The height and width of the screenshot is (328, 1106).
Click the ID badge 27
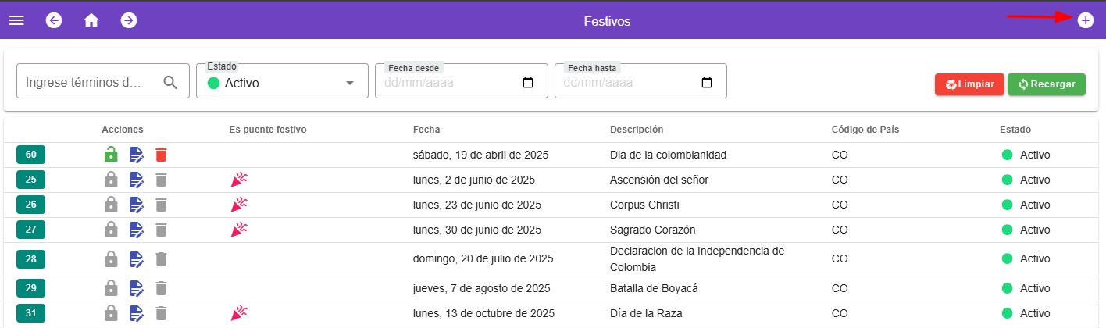(x=30, y=230)
